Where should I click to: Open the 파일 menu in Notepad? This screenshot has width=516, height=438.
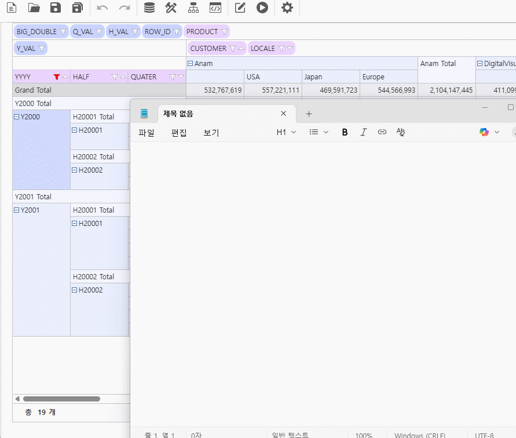(147, 133)
